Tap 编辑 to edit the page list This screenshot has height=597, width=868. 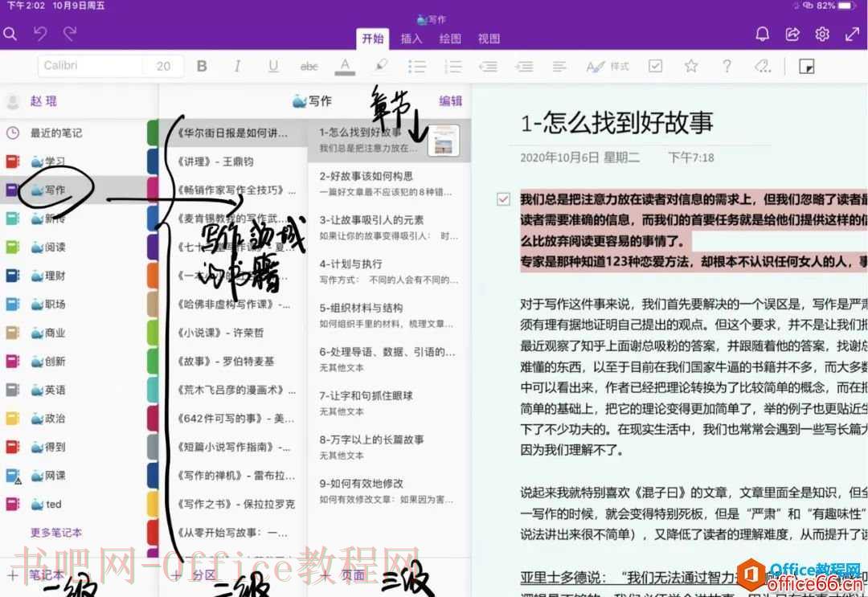450,100
